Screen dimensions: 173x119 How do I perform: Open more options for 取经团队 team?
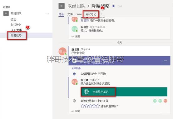(x=47, y=14)
